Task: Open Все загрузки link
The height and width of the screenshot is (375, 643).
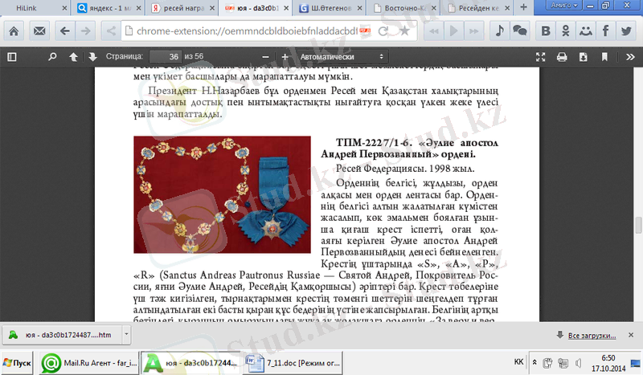Action: 592,336
